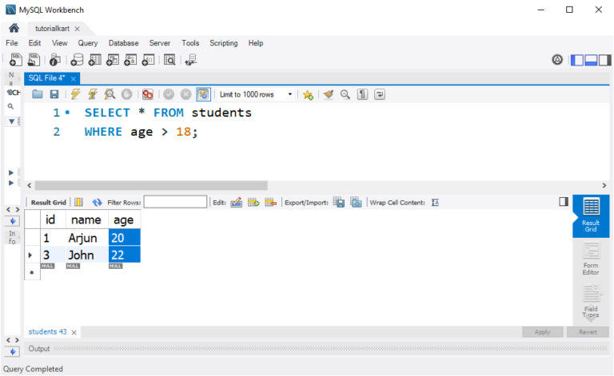Stop the running query icon
Screen dimensions: 614x376
coord(126,94)
